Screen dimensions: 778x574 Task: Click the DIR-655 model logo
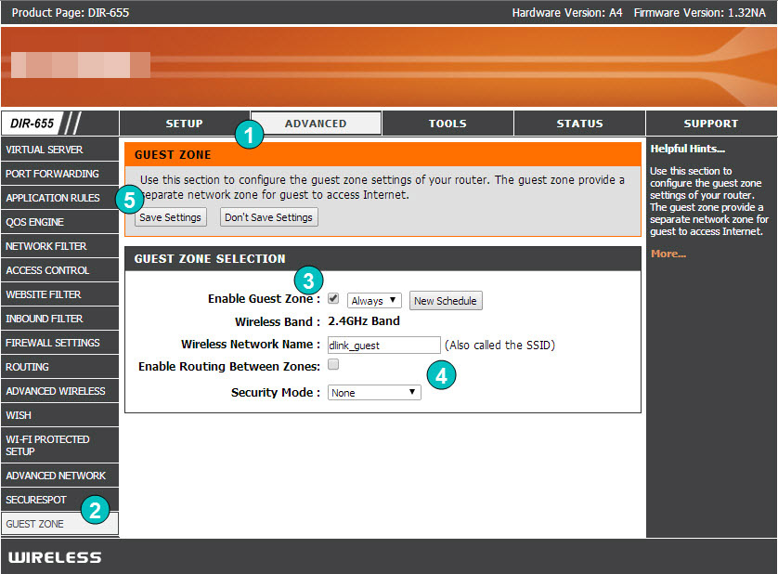tap(32, 124)
